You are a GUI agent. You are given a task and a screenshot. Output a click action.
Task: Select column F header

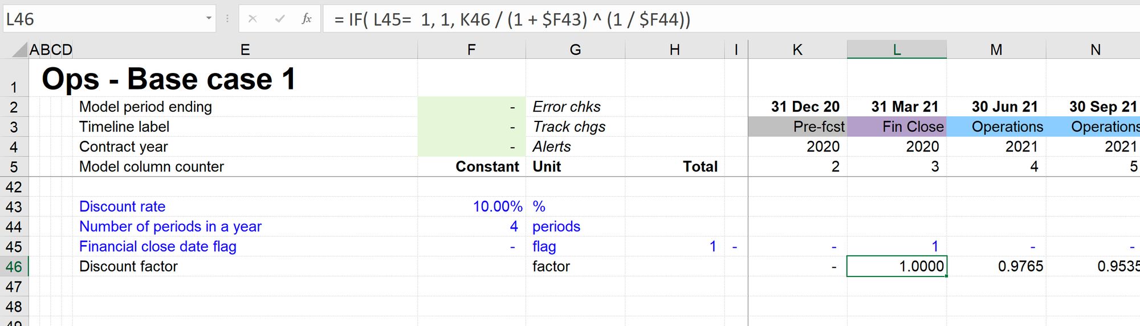[471, 50]
